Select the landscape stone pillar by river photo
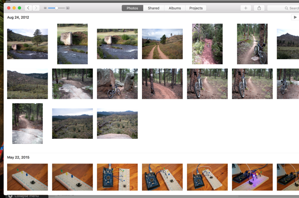The image size is (299, 198). 117,44
